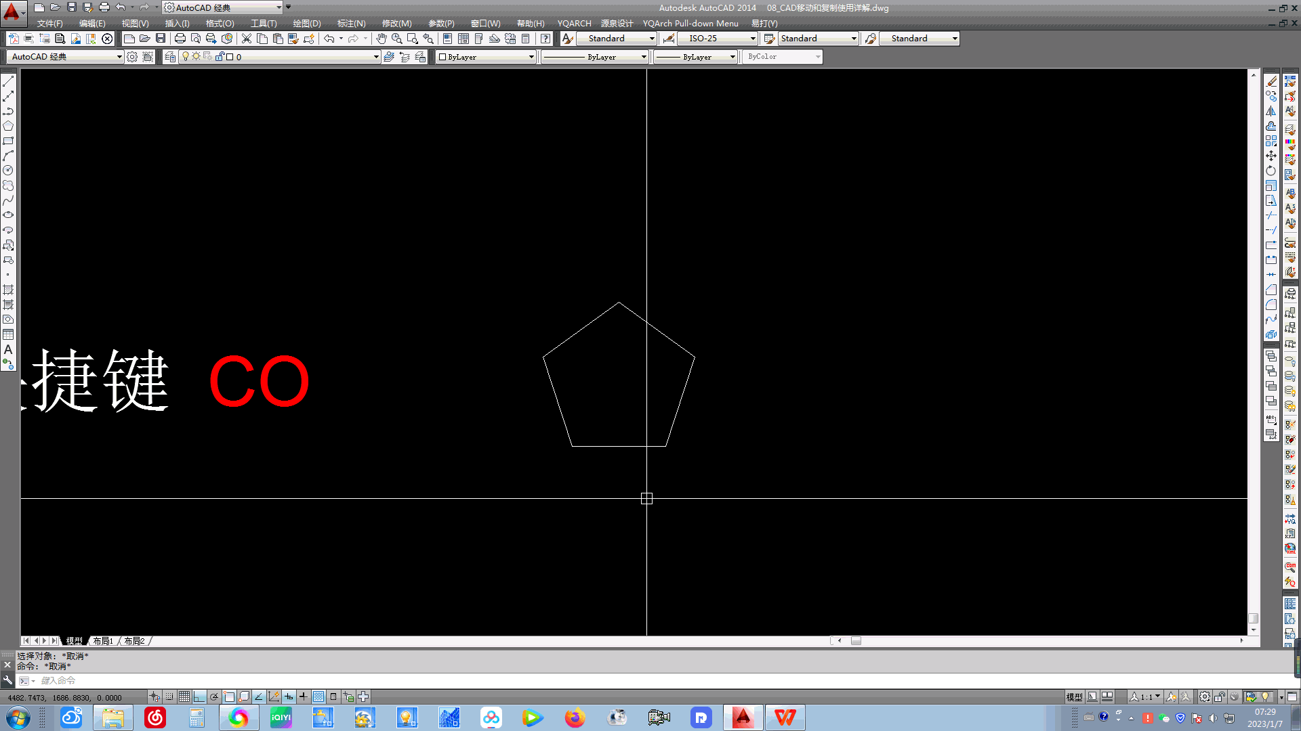Screen dimensions: 1301x731
Task: Select the Mirror tool in Modify toolbar
Action: tap(1271, 111)
